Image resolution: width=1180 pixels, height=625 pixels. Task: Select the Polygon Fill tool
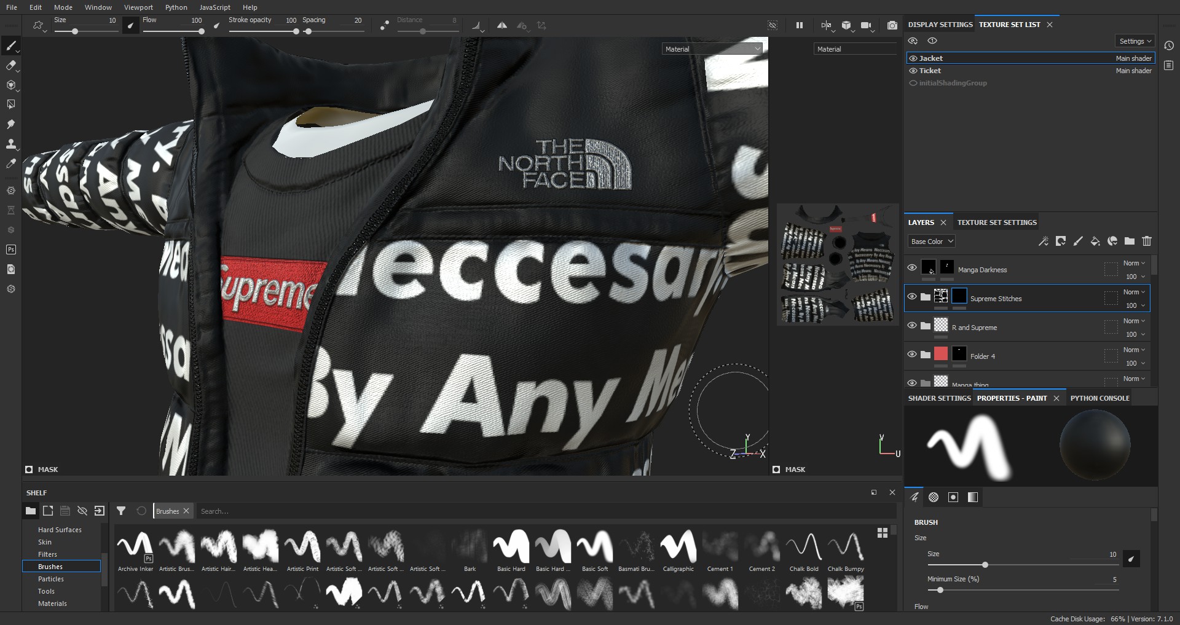[11, 104]
